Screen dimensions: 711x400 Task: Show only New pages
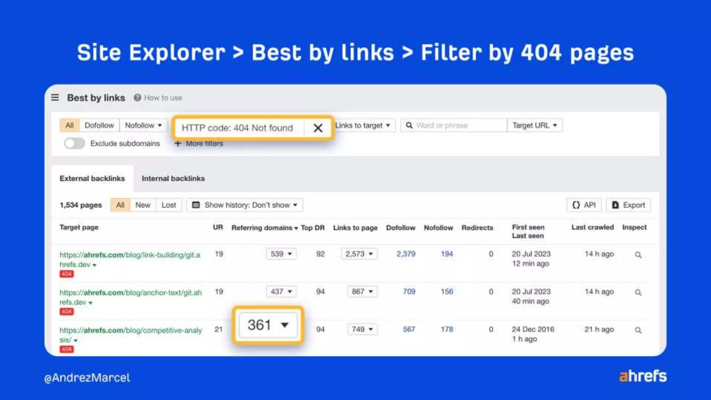pos(143,205)
